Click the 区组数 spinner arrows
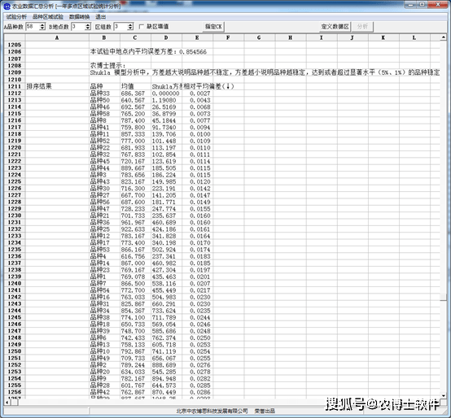The height and width of the screenshot is (418, 451). click(x=130, y=27)
